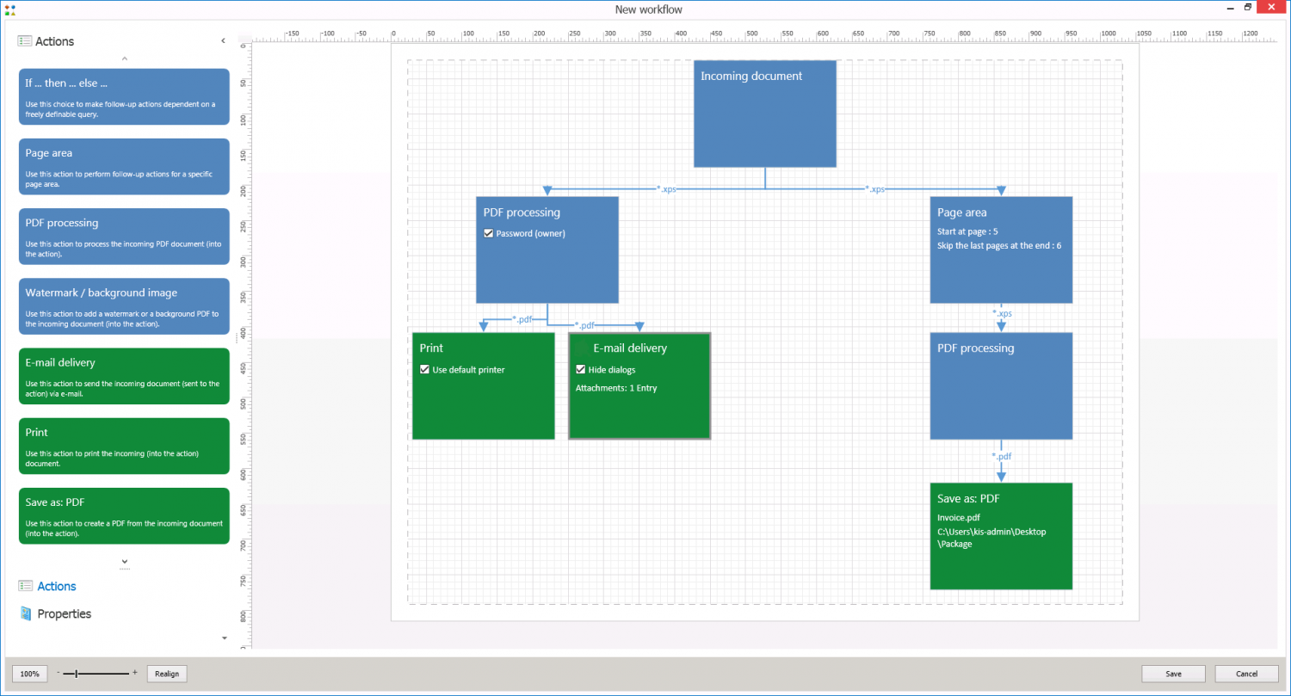Toggle Use default printer on the Print node
The height and width of the screenshot is (696, 1291).
point(424,369)
